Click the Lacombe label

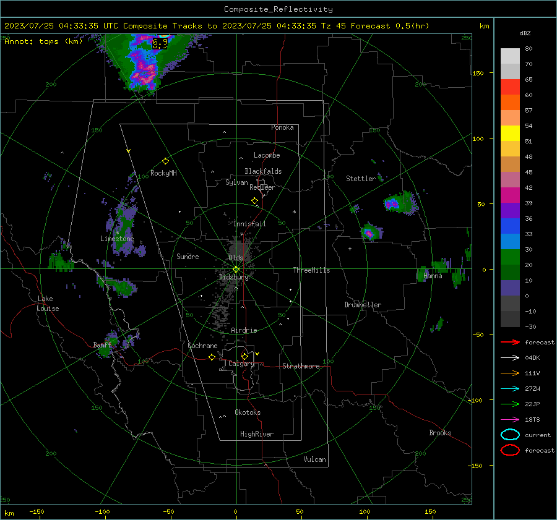tap(267, 155)
